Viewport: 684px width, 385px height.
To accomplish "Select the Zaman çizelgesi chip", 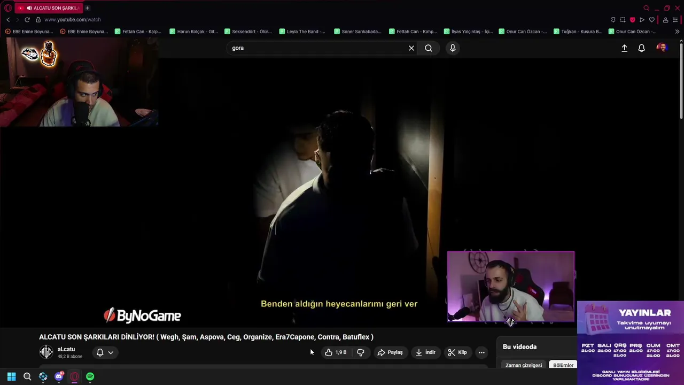I will click(524, 365).
